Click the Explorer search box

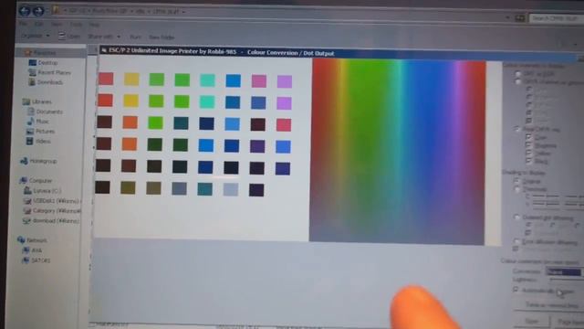tap(557, 18)
